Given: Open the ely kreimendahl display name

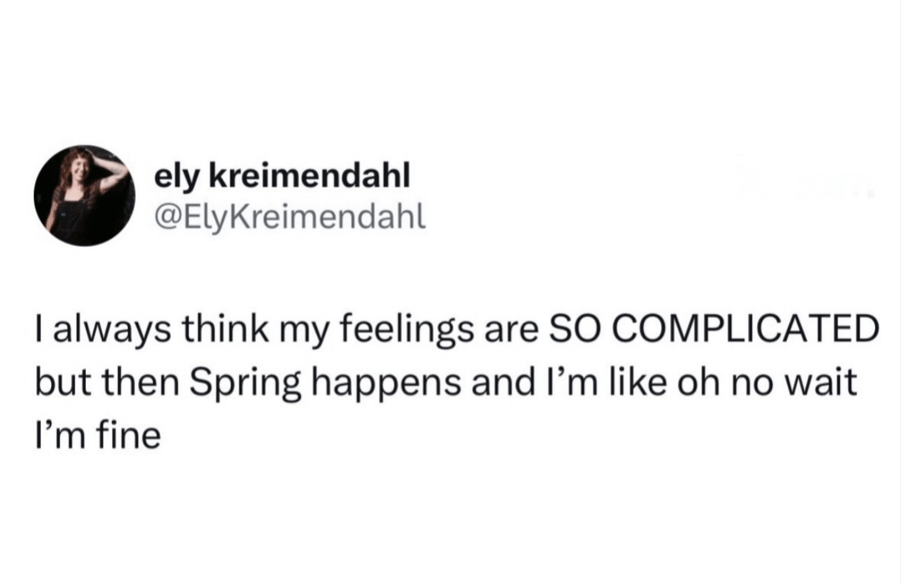Looking at the screenshot, I should pos(281,178).
